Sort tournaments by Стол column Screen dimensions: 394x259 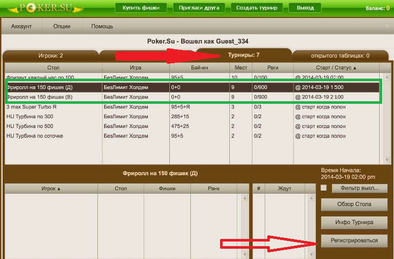(53, 68)
